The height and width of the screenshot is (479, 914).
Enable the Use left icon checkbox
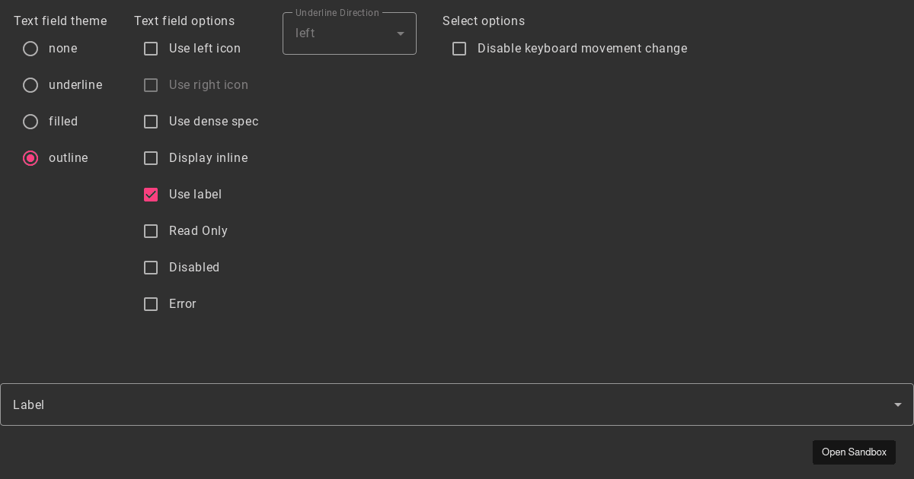(151, 49)
